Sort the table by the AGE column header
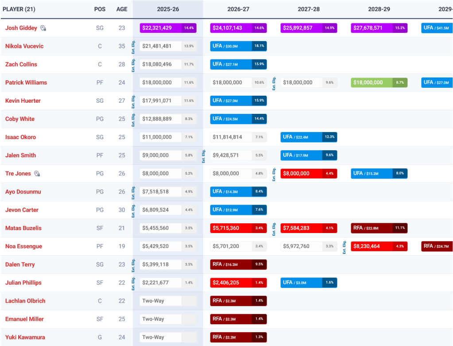The height and width of the screenshot is (346, 453). 122,9
